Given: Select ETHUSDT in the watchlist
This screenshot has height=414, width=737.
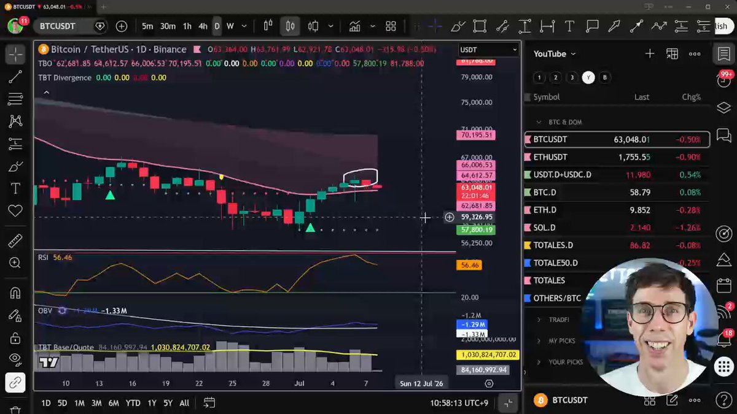Looking at the screenshot, I should coord(617,157).
